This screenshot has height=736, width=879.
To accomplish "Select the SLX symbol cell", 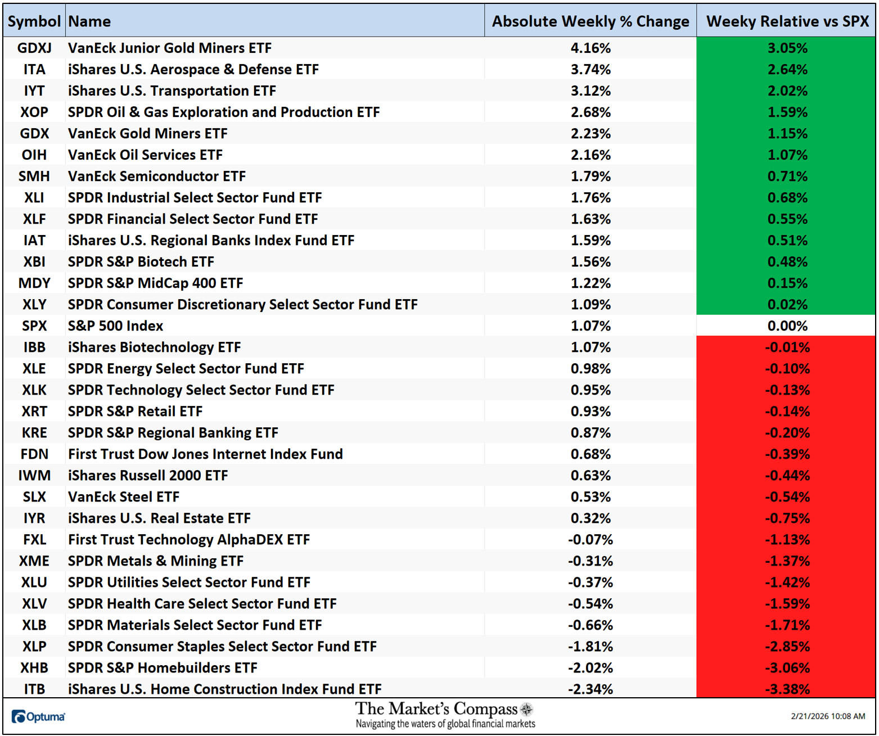I will (x=34, y=496).
